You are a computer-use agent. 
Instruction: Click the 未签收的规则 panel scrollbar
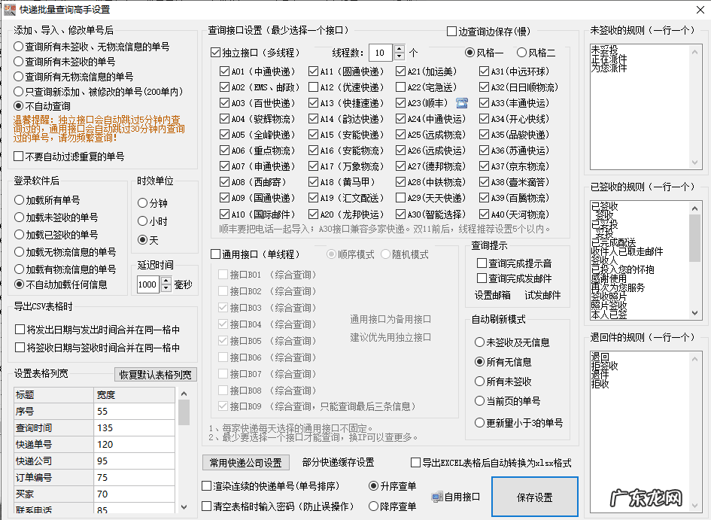tap(694, 105)
